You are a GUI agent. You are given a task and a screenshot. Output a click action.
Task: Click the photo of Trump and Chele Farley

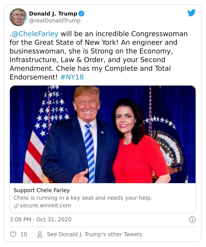coord(103,134)
